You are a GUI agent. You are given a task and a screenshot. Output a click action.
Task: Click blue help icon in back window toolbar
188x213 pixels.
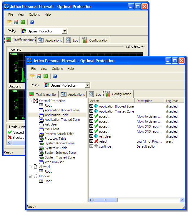pos(32,22)
